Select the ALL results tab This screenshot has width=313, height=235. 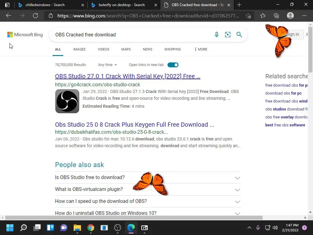(x=58, y=49)
